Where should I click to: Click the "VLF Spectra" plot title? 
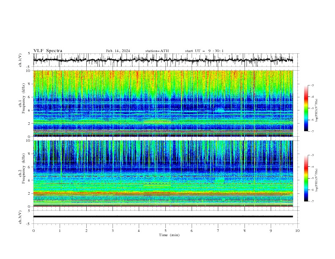pos(48,51)
